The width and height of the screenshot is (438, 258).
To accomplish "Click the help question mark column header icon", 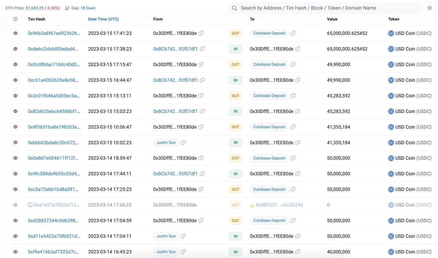I will tap(15, 19).
